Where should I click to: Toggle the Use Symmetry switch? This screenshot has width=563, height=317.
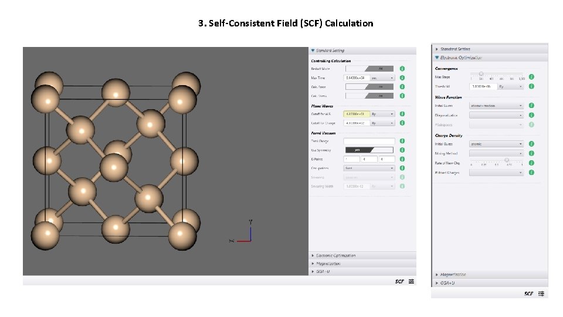click(x=369, y=150)
